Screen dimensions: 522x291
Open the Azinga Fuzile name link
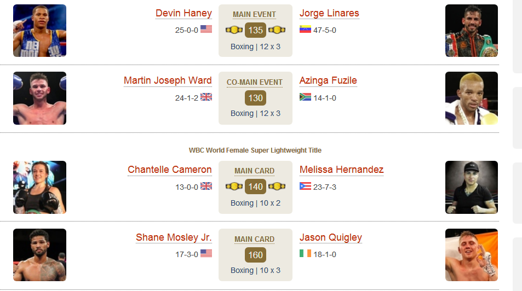(328, 80)
